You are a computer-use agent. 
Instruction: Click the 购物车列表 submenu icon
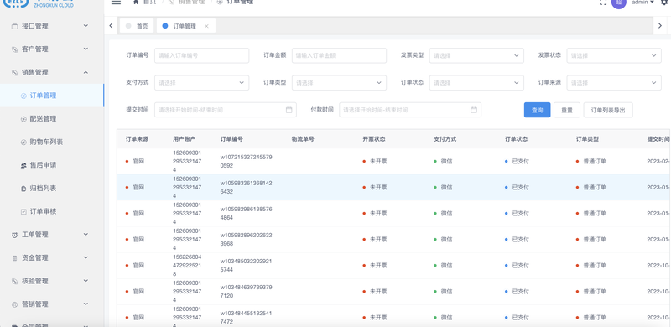[23, 142]
